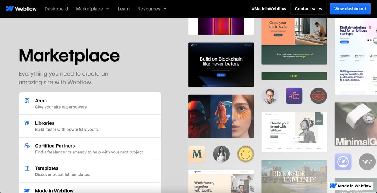This screenshot has height=193, width=377.
Task: Click 'Find a freelancer or agency' description
Action: (90, 152)
